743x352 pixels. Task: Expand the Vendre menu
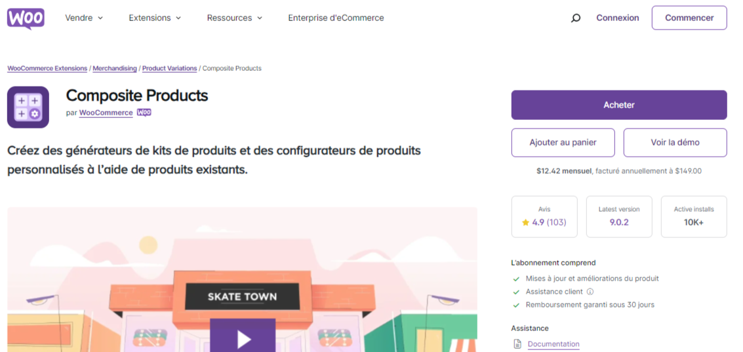(84, 18)
